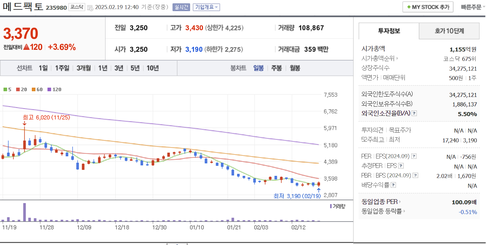The height and width of the screenshot is (245, 486).
Task: Open the 배당수익률 help tooltip icon
Action: point(393,185)
